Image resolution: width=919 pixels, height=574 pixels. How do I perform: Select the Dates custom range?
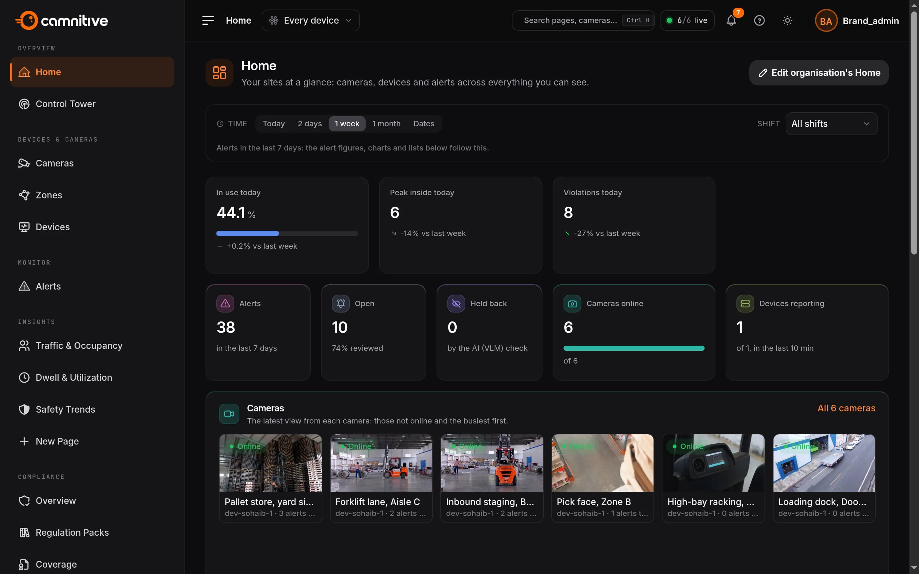(x=424, y=124)
